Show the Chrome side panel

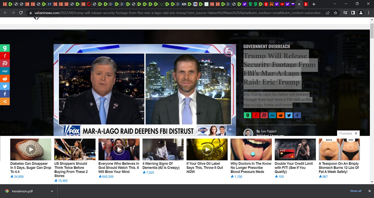(x=353, y=13)
